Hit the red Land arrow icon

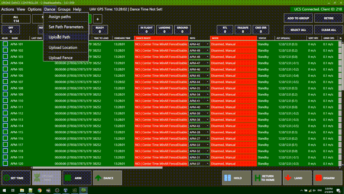(x=288, y=178)
